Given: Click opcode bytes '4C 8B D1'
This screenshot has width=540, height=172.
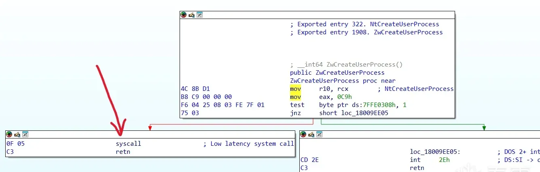Looking at the screenshot, I should 195,89.
